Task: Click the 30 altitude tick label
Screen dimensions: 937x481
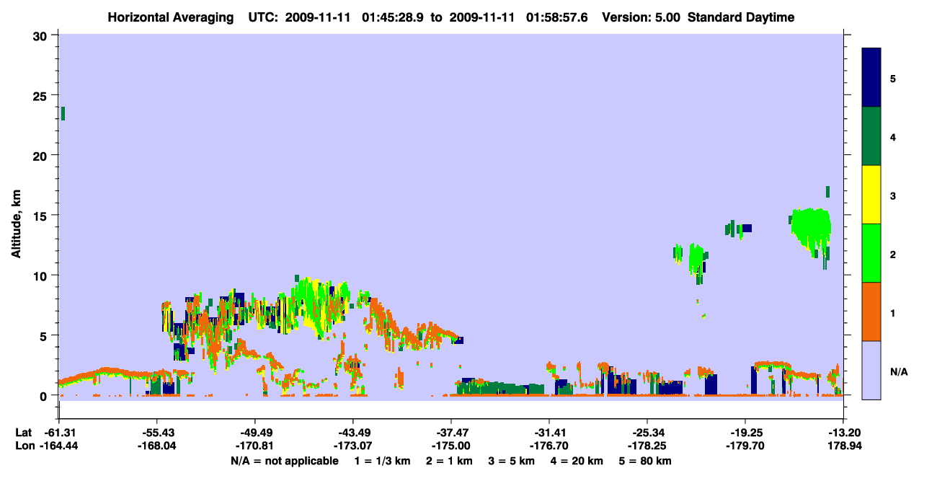Action: [x=42, y=35]
